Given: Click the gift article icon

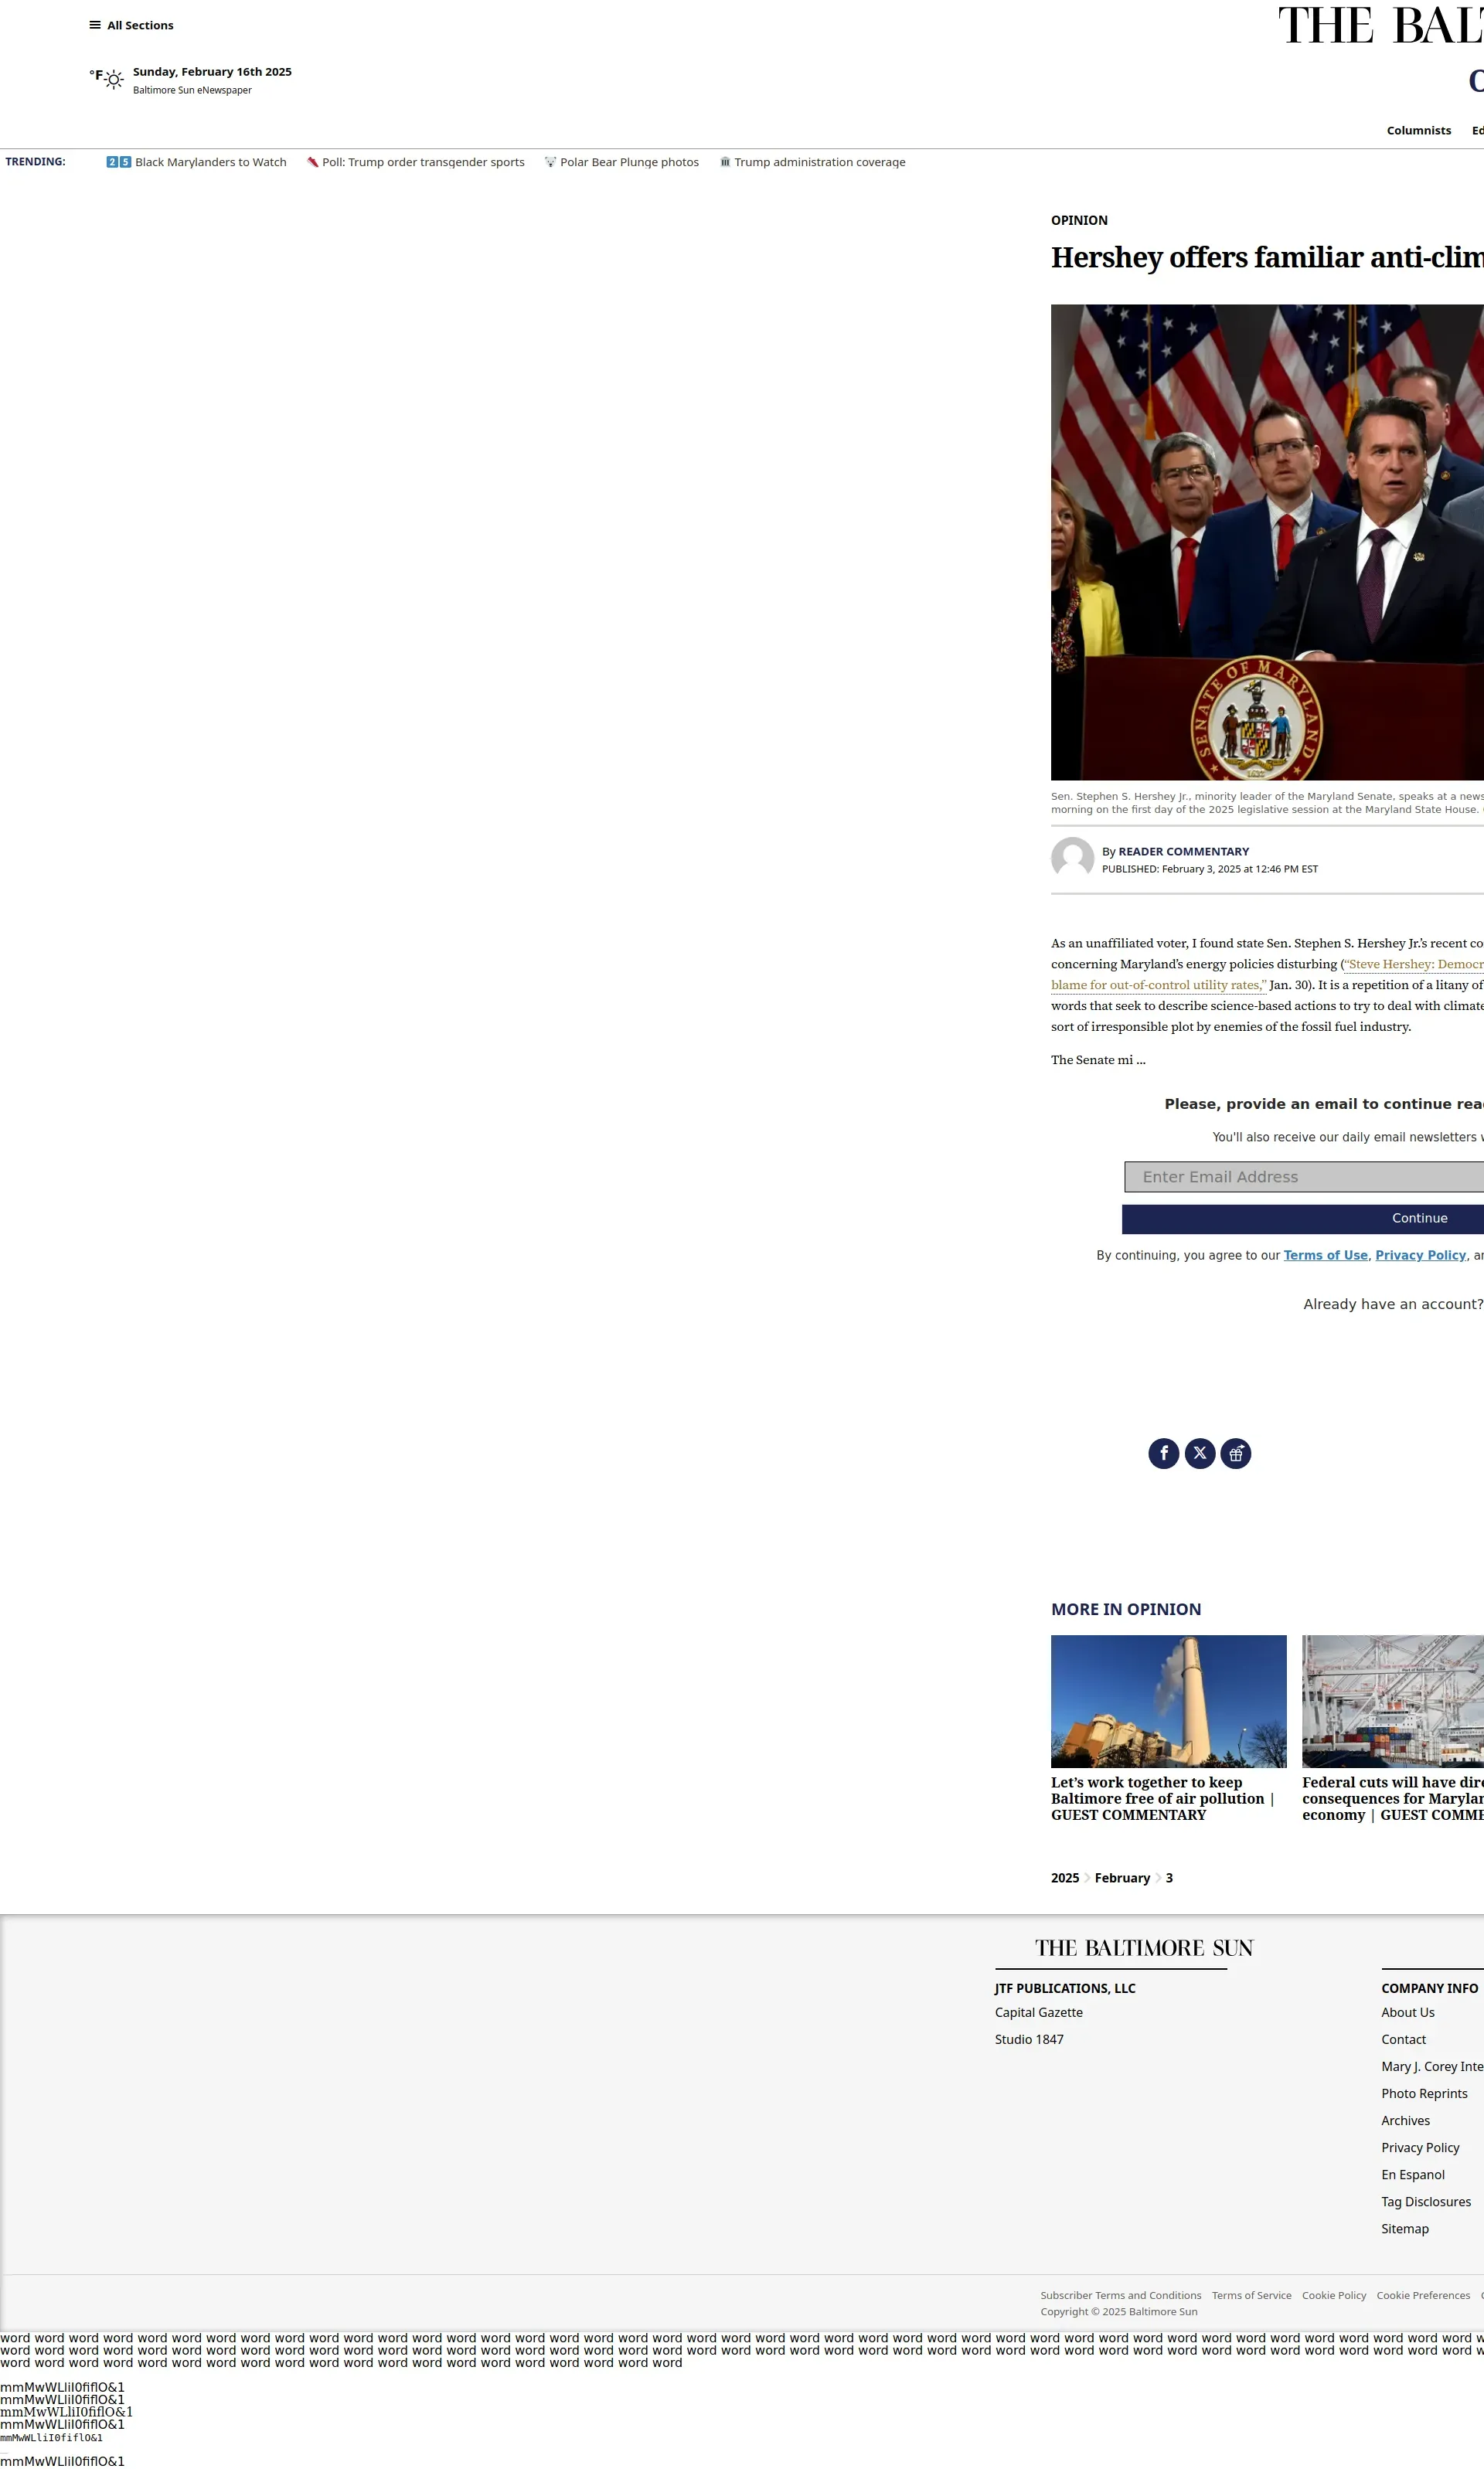Looking at the screenshot, I should tap(1235, 1454).
